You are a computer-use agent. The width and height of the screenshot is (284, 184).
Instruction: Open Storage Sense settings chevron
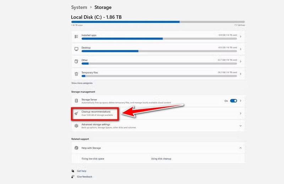click(x=241, y=101)
